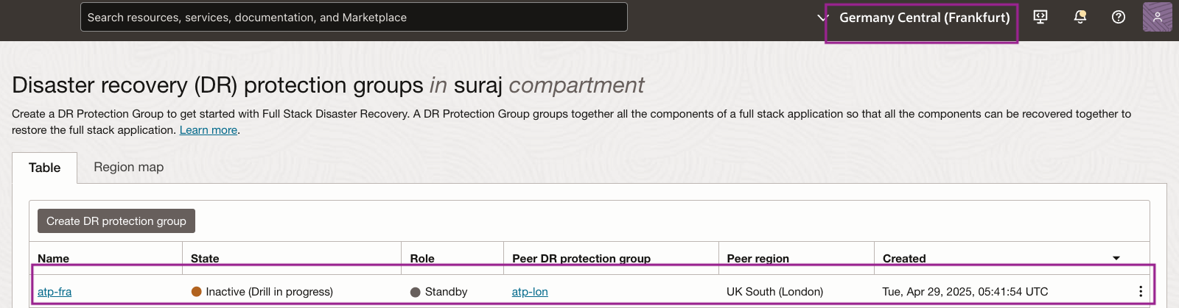Focus the search resources and services field
Image resolution: width=1179 pixels, height=308 pixels.
[x=354, y=18]
